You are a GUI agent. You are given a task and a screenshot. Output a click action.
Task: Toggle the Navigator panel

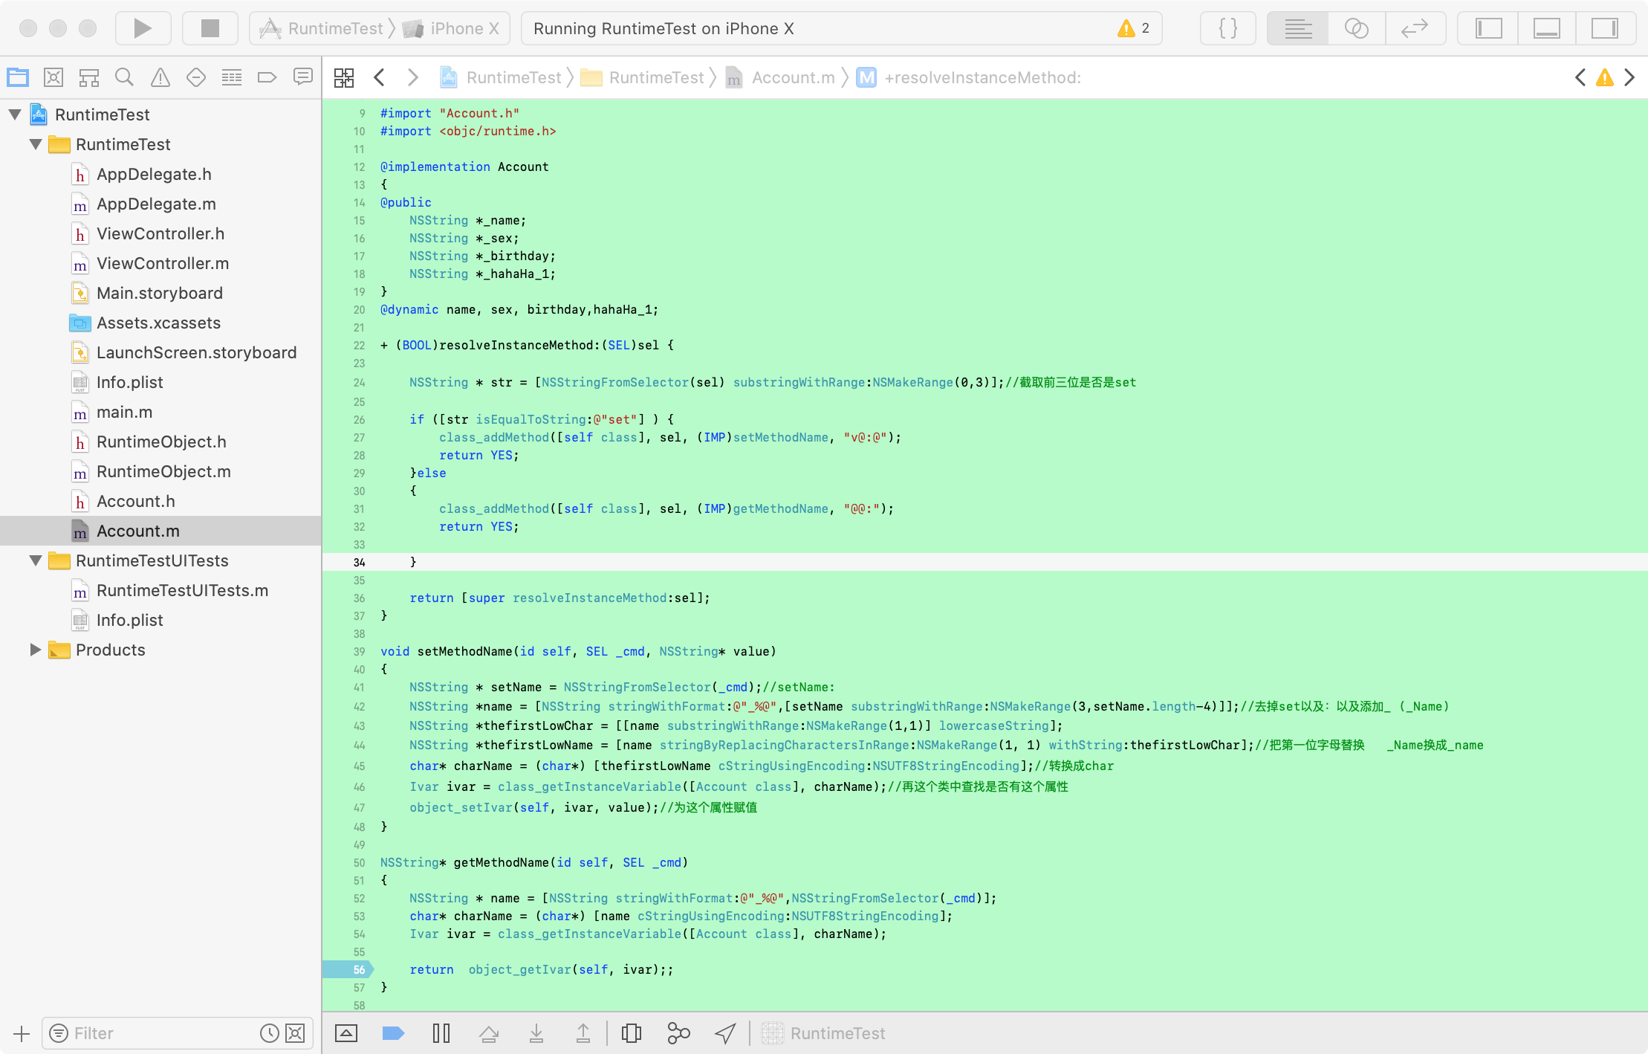[1488, 28]
